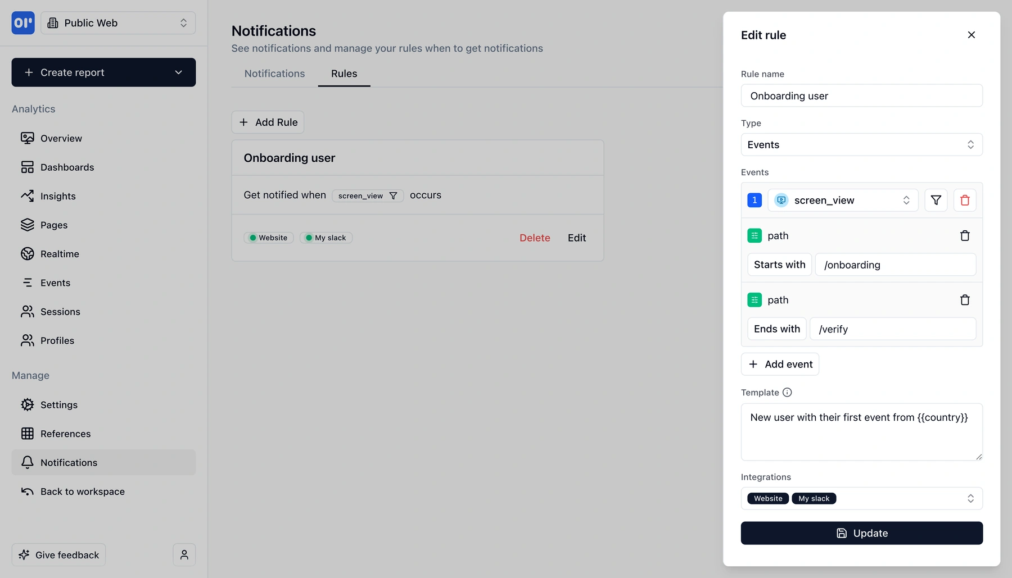Viewport: 1012px width, 578px height.
Task: Click the filter icon beside screen_view
Action: [936, 200]
